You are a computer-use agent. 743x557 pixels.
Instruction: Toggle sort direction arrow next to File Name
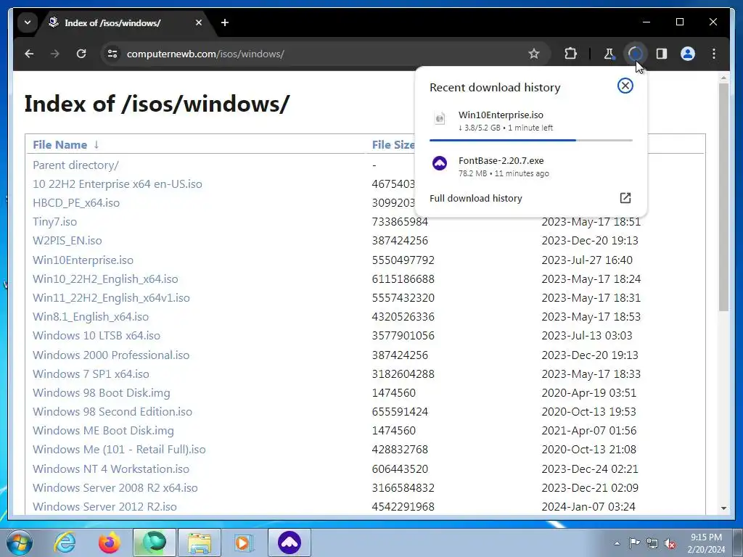coord(97,145)
